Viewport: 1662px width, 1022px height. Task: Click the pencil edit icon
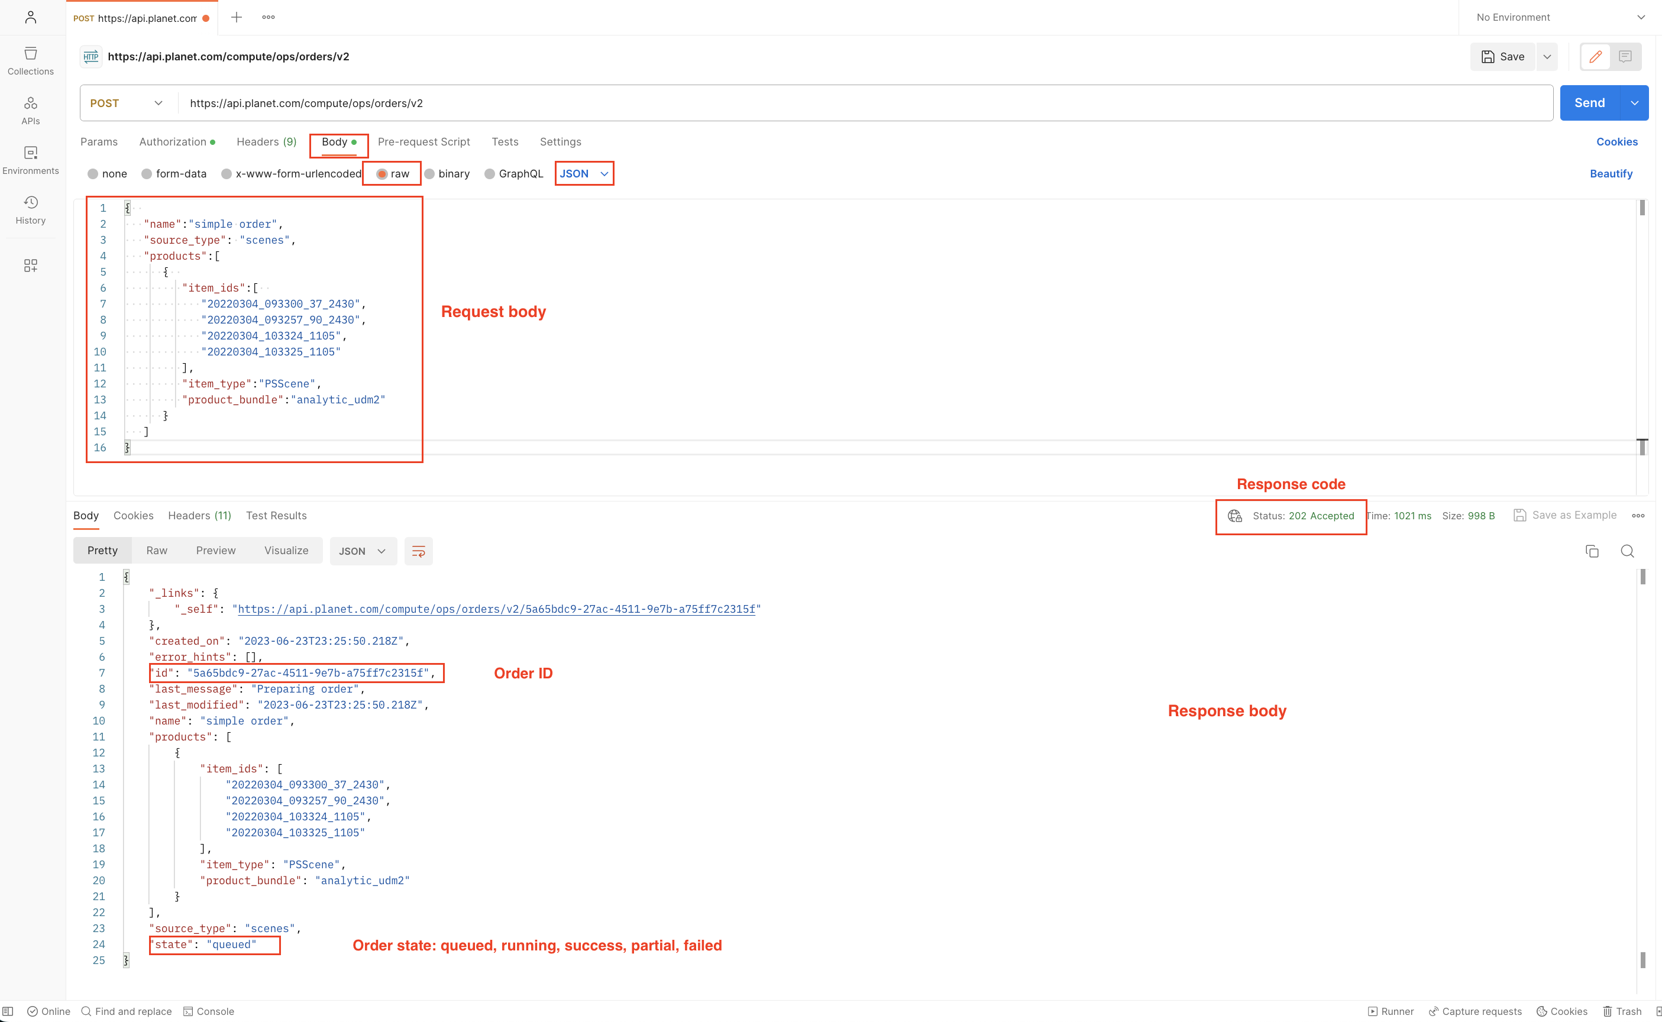click(1595, 57)
